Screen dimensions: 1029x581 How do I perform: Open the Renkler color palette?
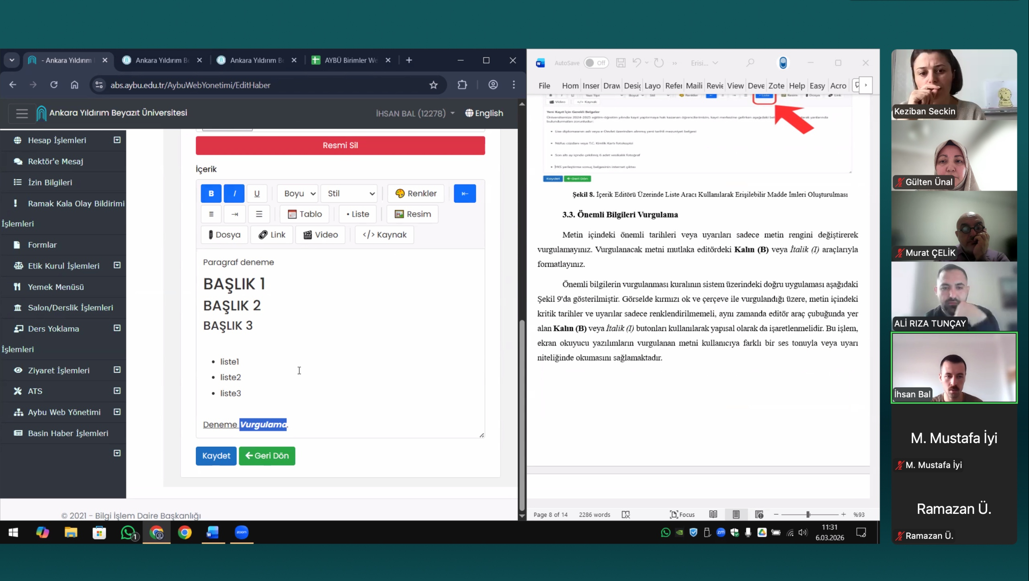click(x=416, y=193)
